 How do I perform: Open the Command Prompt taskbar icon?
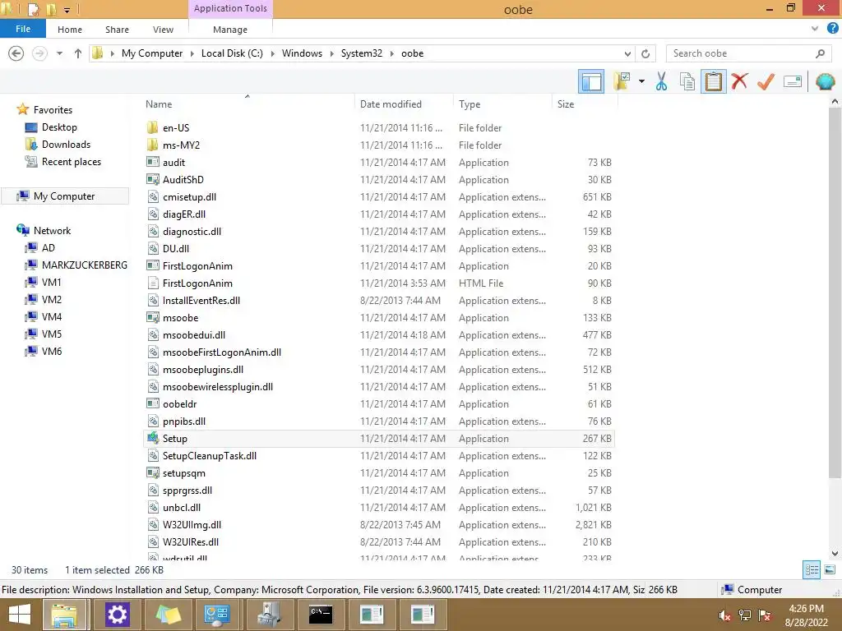pyautogui.click(x=321, y=615)
